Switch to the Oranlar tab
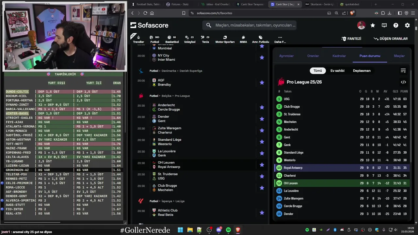Image resolution: width=418 pixels, height=235 pixels. (x=313, y=56)
